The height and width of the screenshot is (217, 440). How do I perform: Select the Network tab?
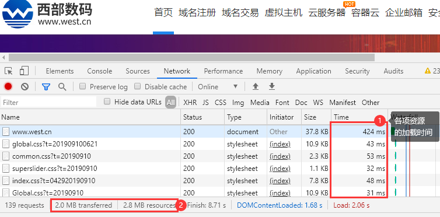pos(177,71)
